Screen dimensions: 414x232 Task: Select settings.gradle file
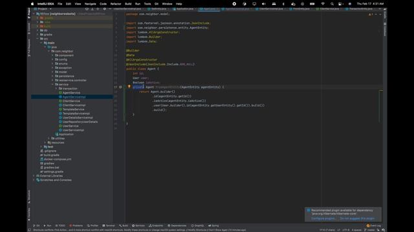53,172
